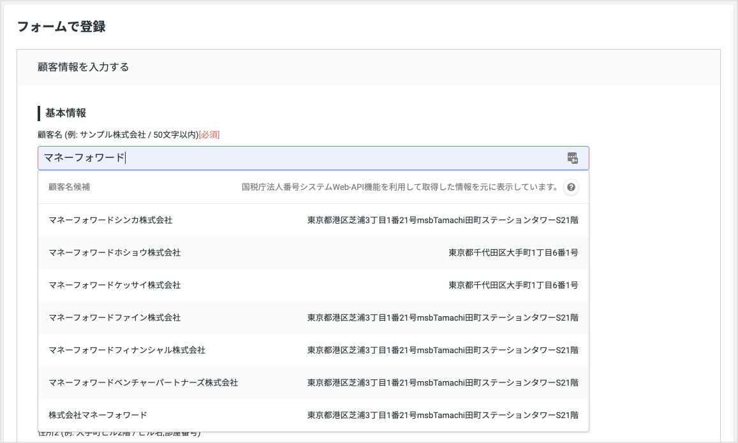Screen dimensions: 738x443
Task: Click the address text for マネーフォワードシンカ row
Action: coord(443,220)
